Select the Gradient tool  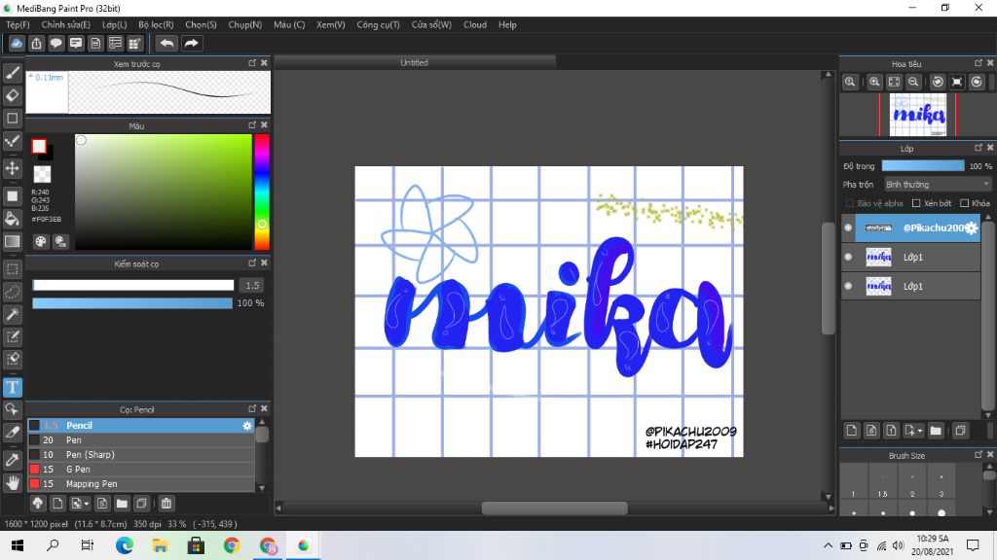(x=12, y=241)
